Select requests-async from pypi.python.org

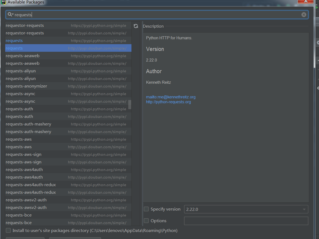68,94
